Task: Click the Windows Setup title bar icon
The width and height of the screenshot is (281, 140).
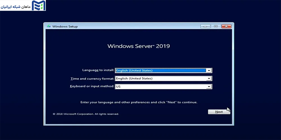Action: [x=49, y=26]
